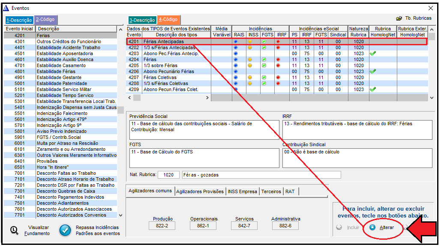This screenshot has height=247, width=444.
Task: Click IRRF red dot in row 4208
Action: [278, 84]
